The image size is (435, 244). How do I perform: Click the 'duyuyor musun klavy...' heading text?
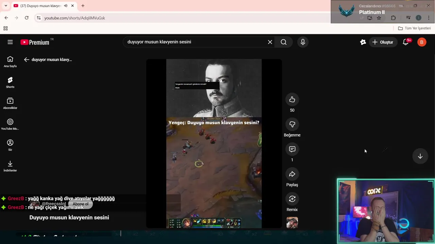point(52,60)
